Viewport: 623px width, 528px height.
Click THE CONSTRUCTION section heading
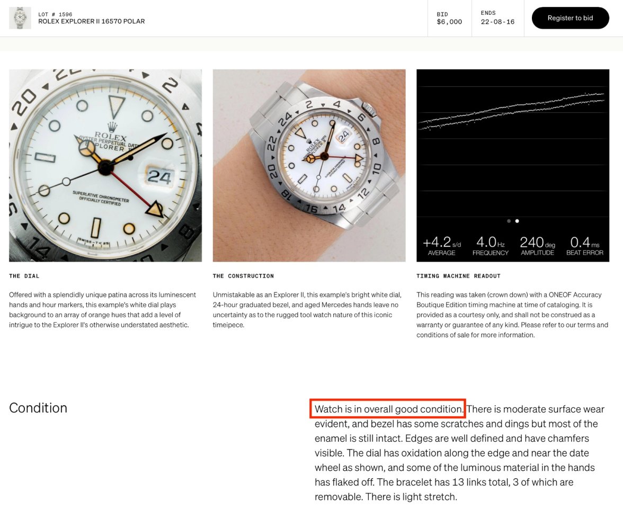pyautogui.click(x=243, y=276)
